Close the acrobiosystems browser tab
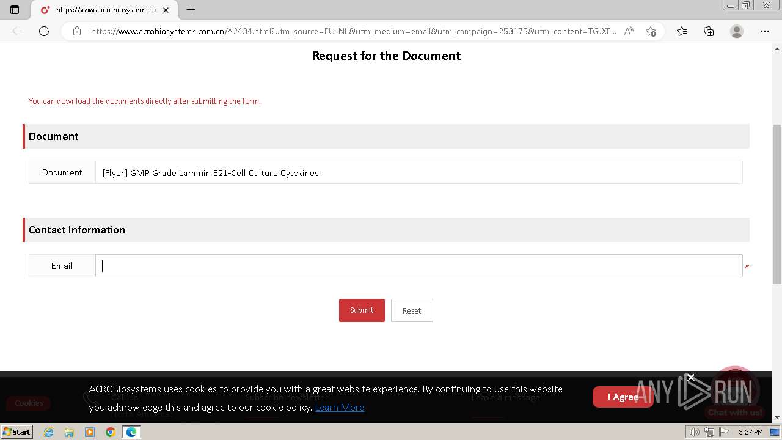782x440 pixels. (x=166, y=10)
